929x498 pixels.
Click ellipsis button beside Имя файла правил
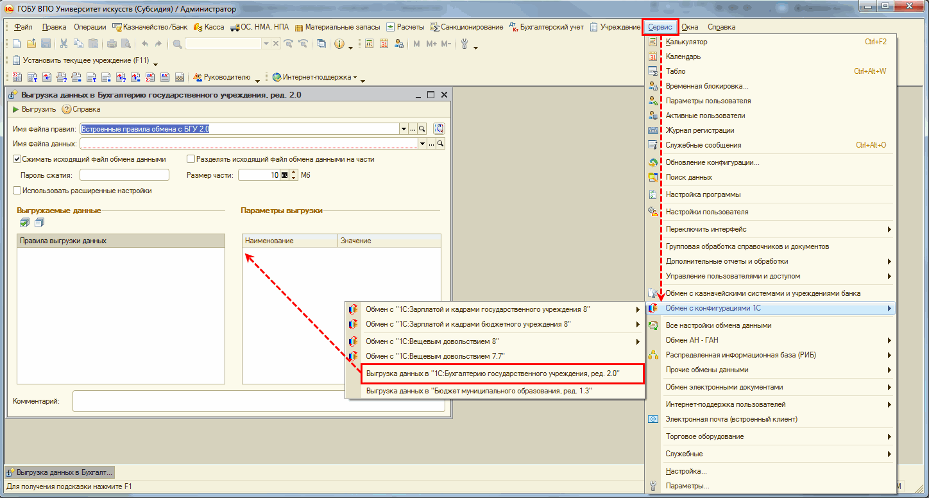413,129
